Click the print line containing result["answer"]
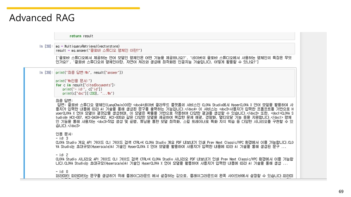This screenshot has width=351, height=197. [x=89, y=73]
